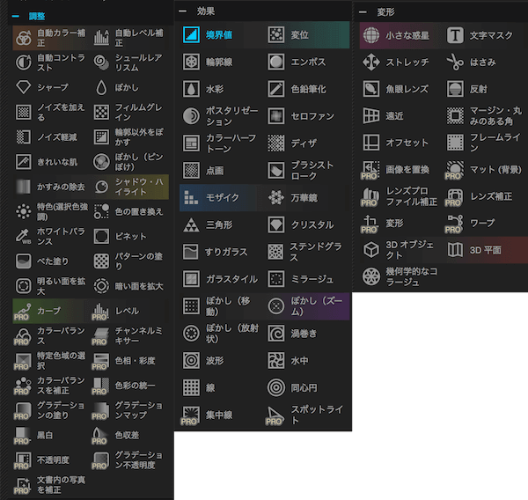This screenshot has height=500, width=528.
Task: Apply the 渦巻き swirl effect icon
Action: [x=276, y=334]
